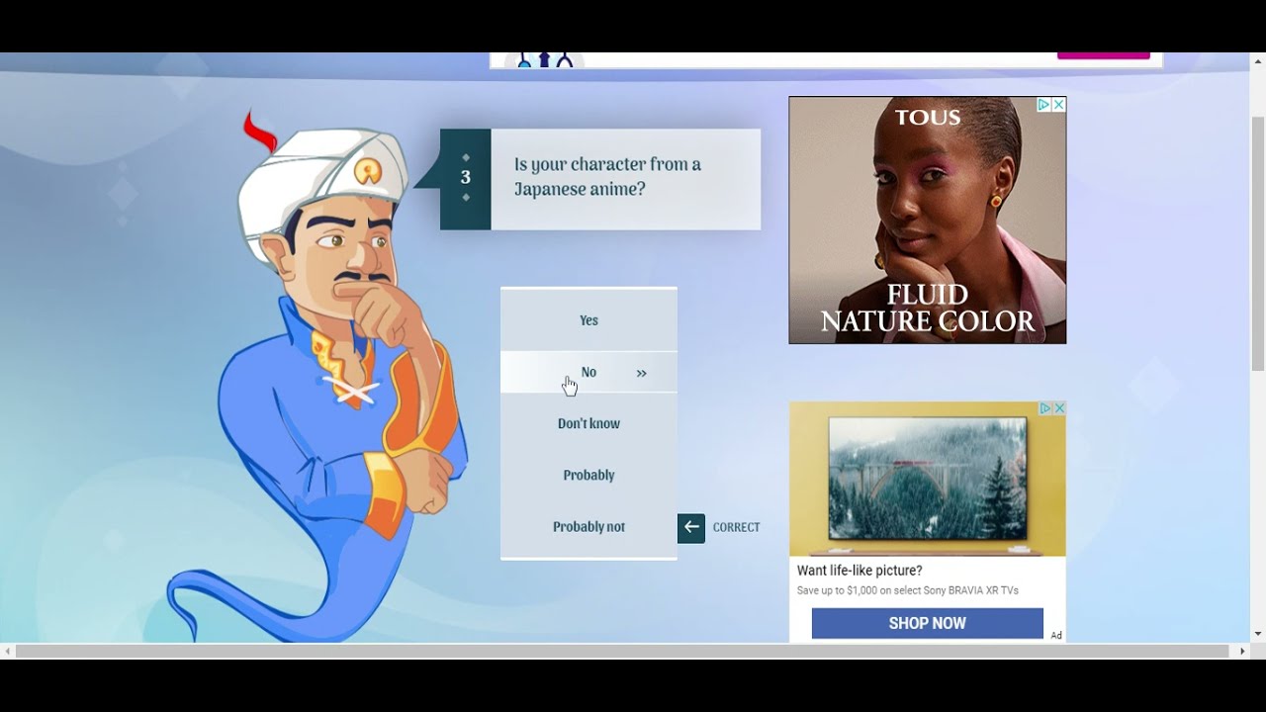Click the 'Want life-like picture?' headline

tap(859, 571)
